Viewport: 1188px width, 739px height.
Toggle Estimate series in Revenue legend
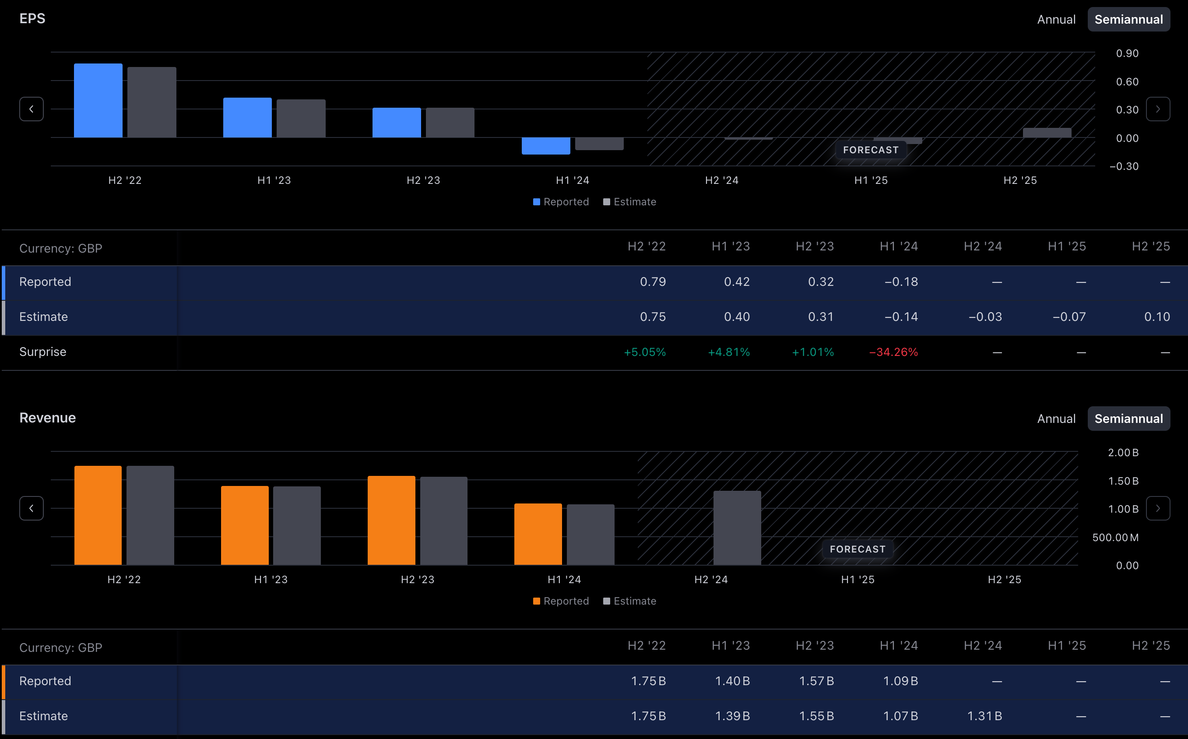coord(629,601)
